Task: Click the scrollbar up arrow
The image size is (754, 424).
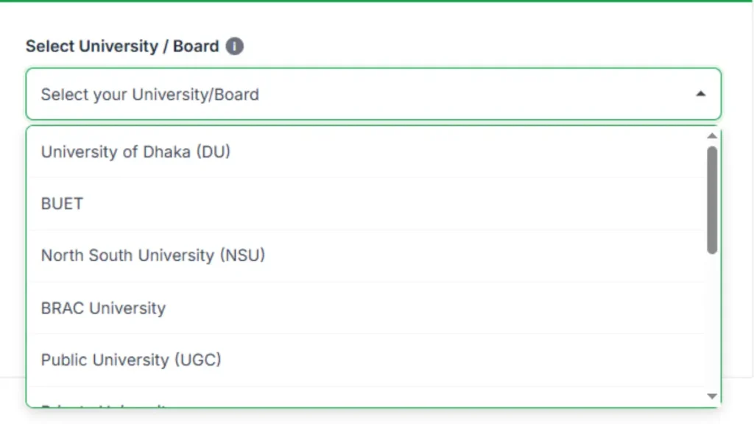Action: (x=711, y=135)
